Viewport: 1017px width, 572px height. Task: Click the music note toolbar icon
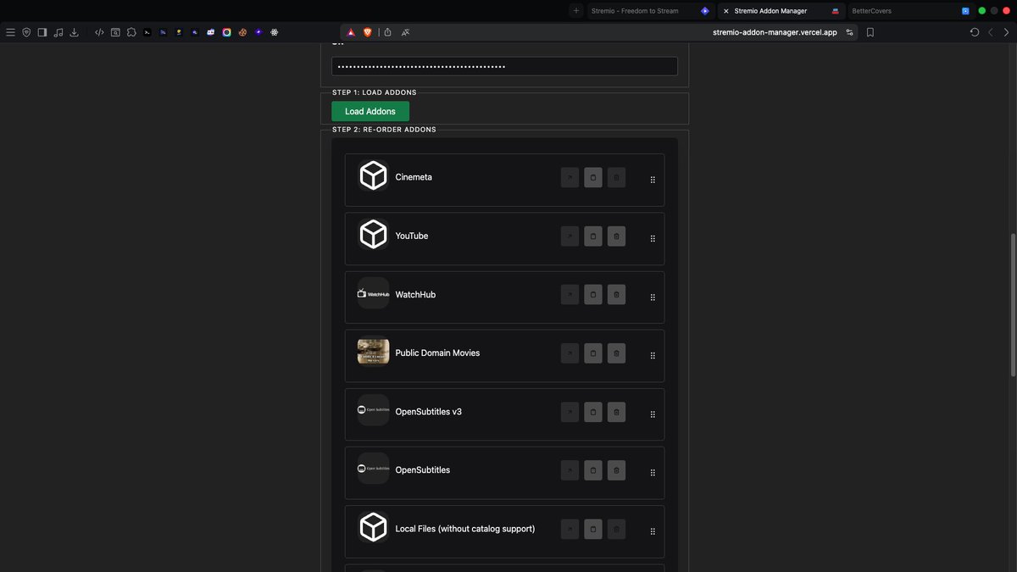point(58,32)
